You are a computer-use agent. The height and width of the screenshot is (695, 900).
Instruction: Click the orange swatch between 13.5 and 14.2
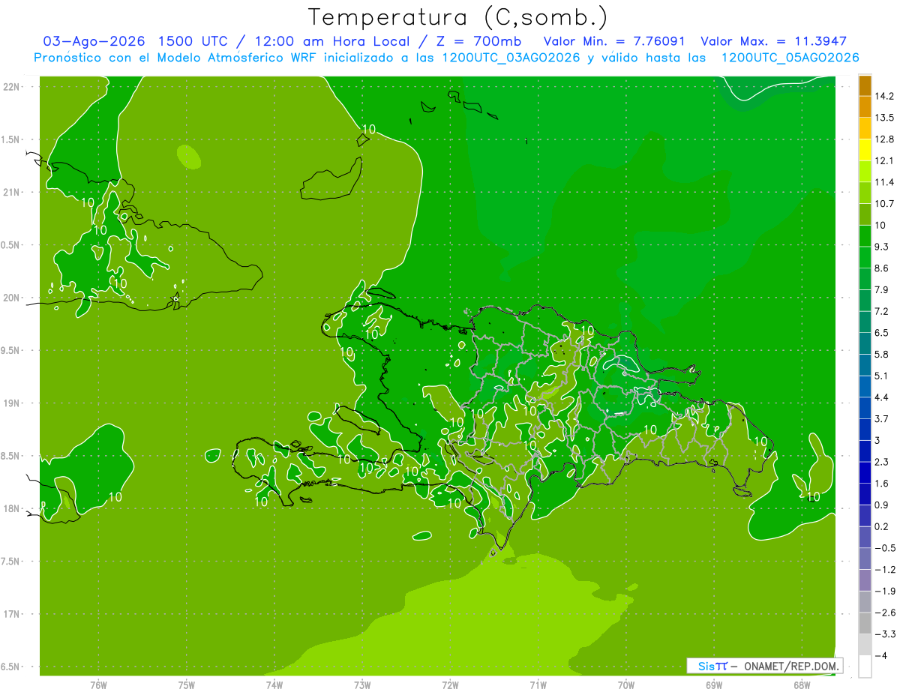click(x=865, y=107)
